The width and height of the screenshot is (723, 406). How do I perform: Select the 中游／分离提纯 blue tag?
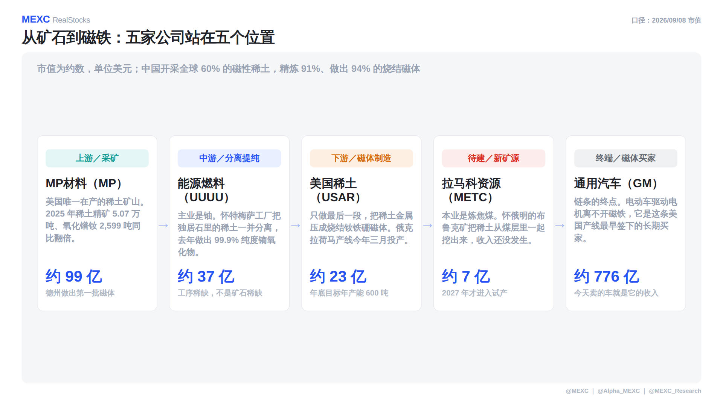pyautogui.click(x=229, y=158)
